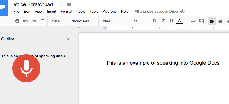Screen dimensions: 229x104
Task: Click the document text line 'This is an example'
Action: tap(163, 63)
